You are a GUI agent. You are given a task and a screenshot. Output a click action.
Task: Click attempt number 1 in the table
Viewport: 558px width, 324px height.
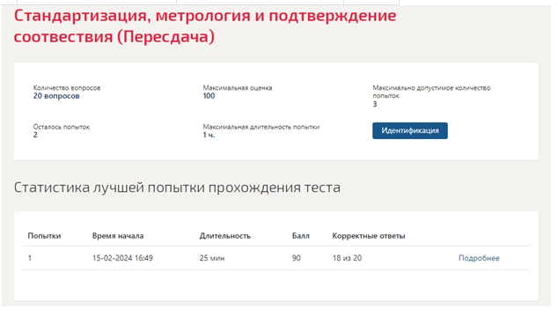[30, 258]
